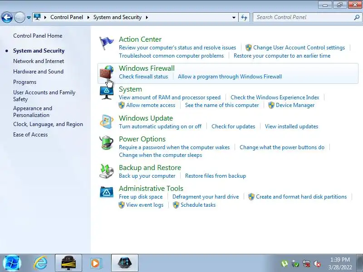
Task: Click the Power Options battery icon
Action: click(x=107, y=143)
